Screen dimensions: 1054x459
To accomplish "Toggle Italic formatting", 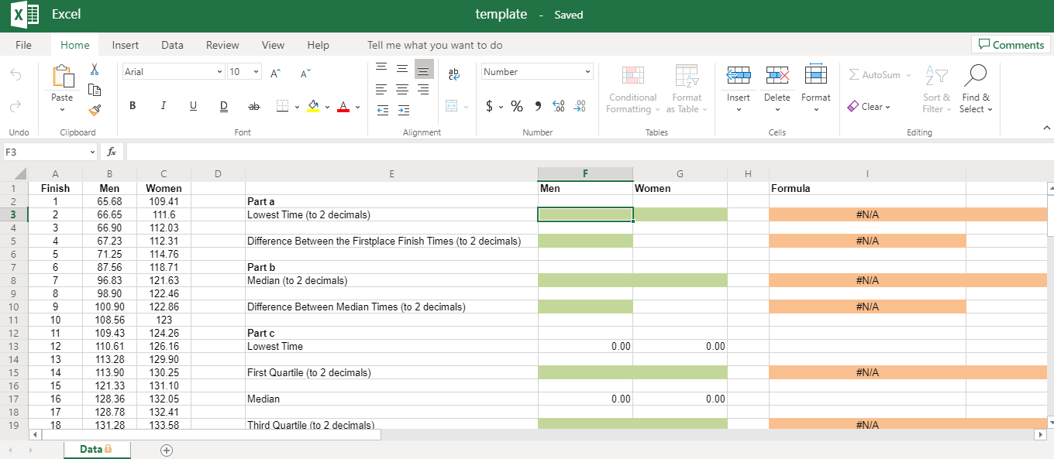I will (x=163, y=106).
